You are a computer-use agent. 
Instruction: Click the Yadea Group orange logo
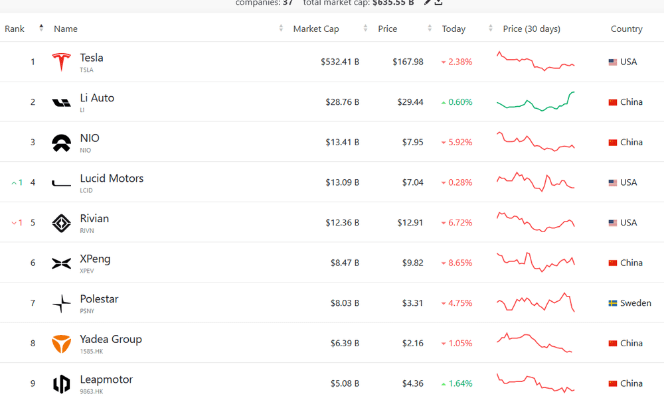pyautogui.click(x=61, y=344)
